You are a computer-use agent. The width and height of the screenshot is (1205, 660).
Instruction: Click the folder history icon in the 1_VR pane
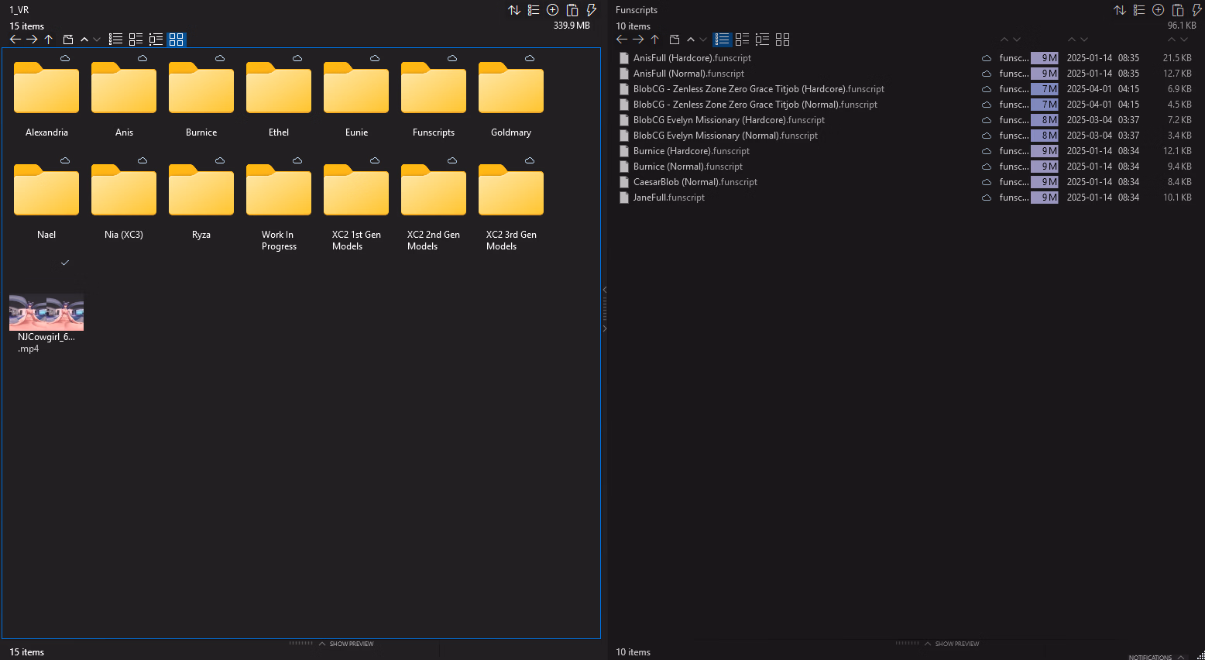point(68,40)
